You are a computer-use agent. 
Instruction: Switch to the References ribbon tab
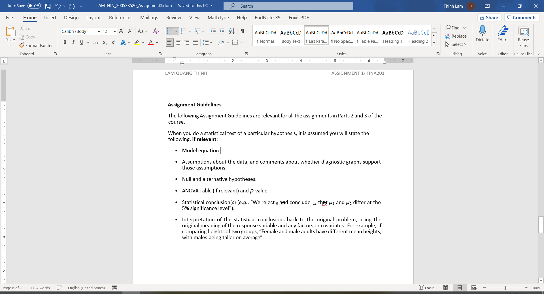point(120,17)
